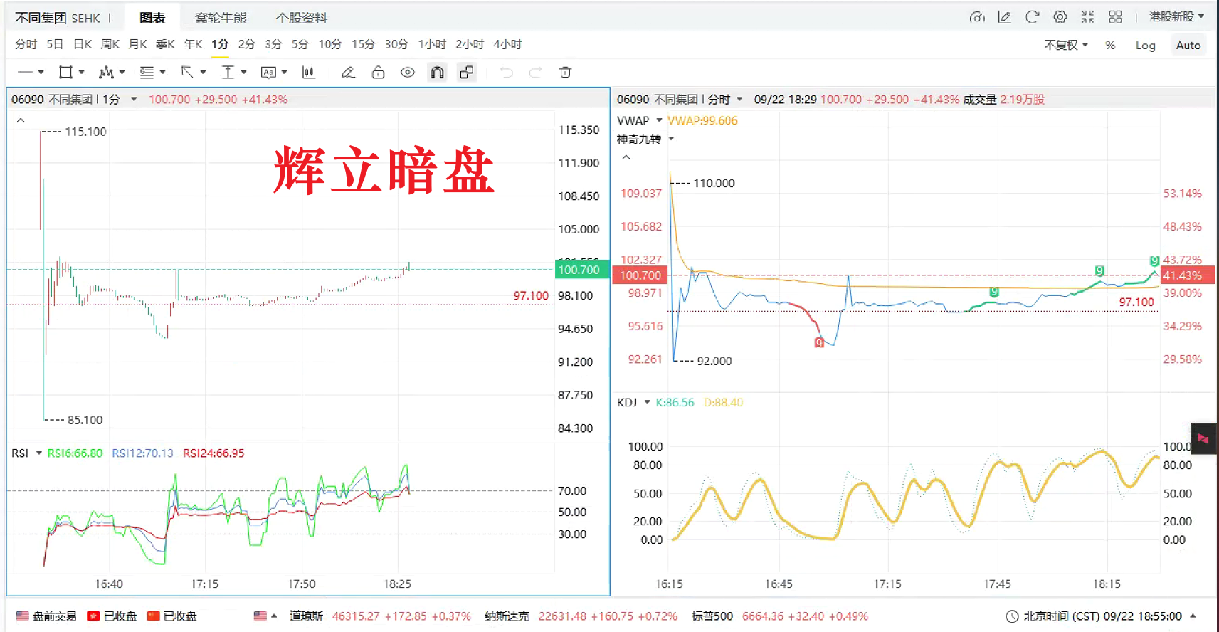The width and height of the screenshot is (1219, 632).
Task: Toggle the lock drawings padlock
Action: (378, 73)
